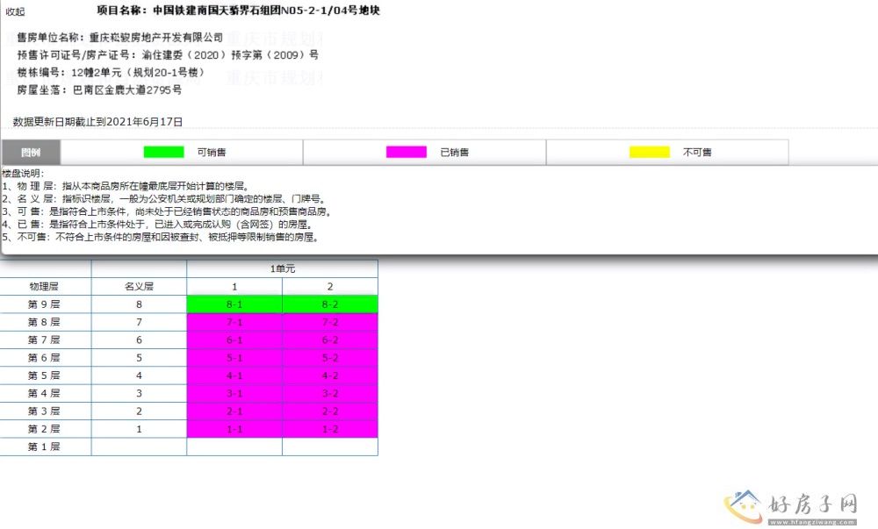Click the 第 6 层 row label
Screen dimensions: 878x529
(x=44, y=358)
